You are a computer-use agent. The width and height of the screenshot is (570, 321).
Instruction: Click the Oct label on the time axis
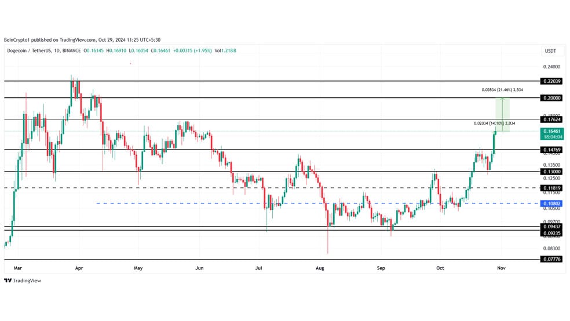tap(440, 268)
